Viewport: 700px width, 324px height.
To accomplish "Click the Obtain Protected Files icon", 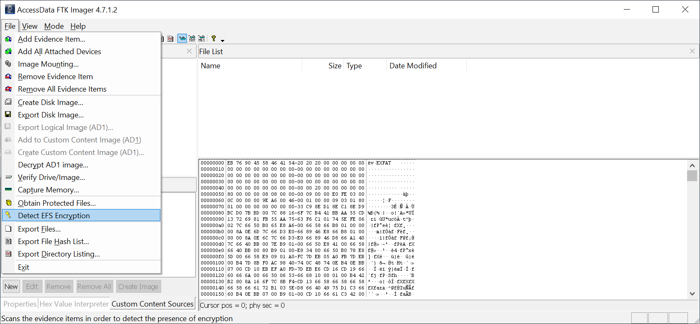I will (8, 203).
